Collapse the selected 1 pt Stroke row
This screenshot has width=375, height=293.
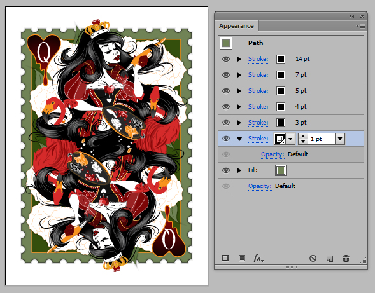tap(239, 139)
